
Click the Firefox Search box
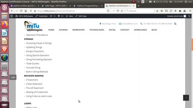[140, 11]
